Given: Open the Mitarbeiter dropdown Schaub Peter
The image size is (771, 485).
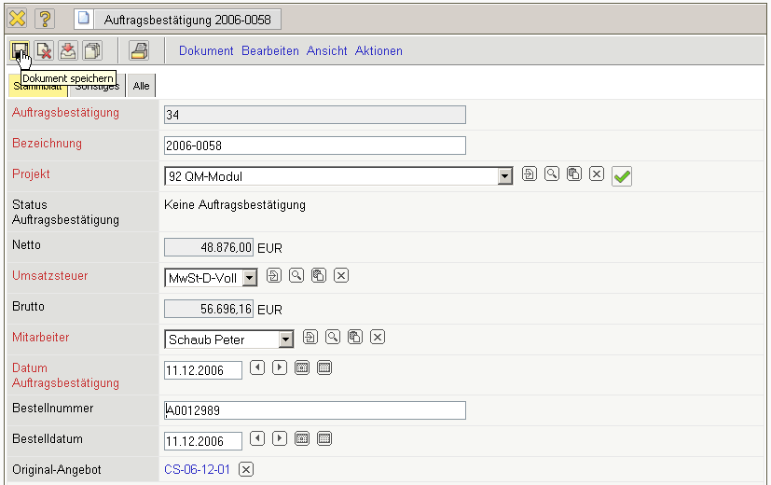Looking at the screenshot, I should [x=285, y=339].
